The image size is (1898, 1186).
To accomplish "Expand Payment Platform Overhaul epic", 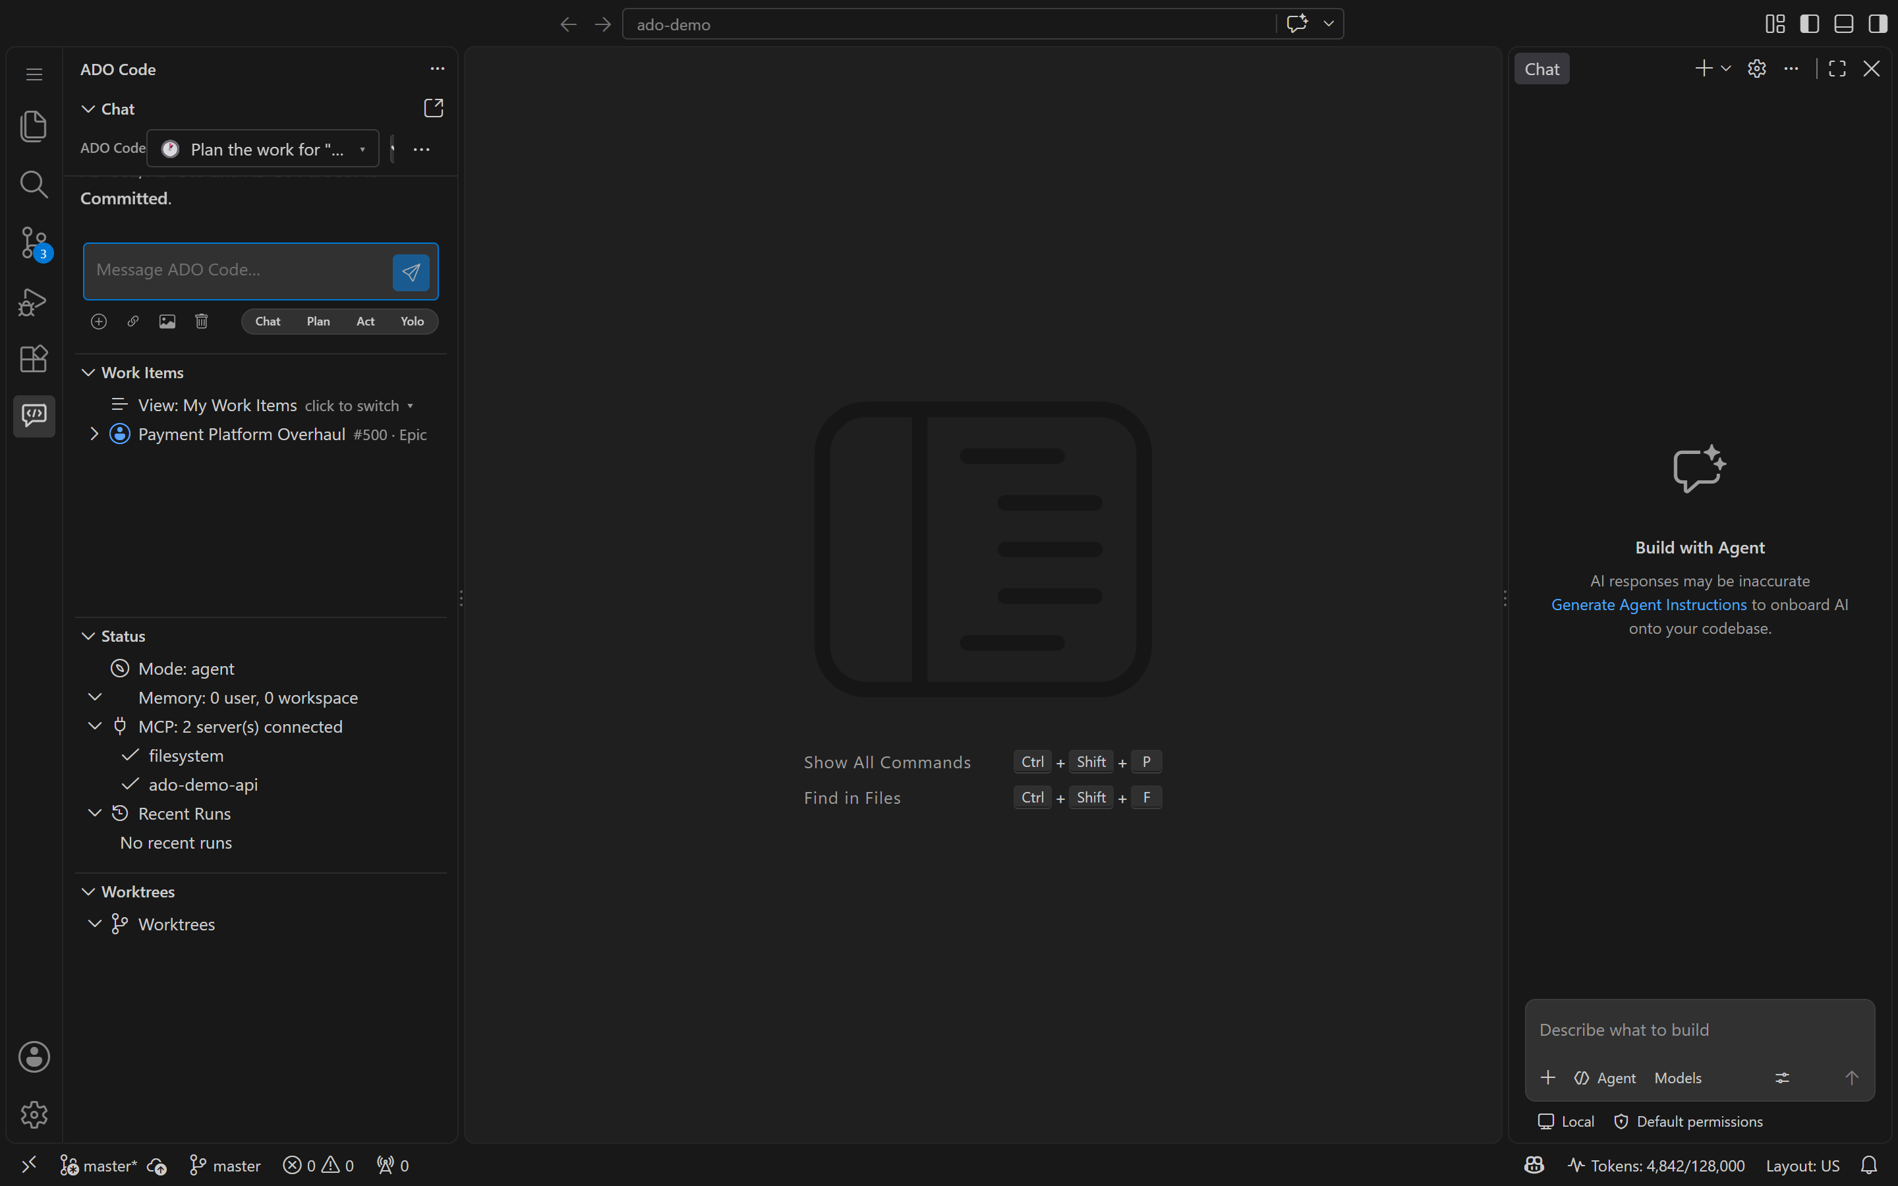I will click(x=94, y=434).
